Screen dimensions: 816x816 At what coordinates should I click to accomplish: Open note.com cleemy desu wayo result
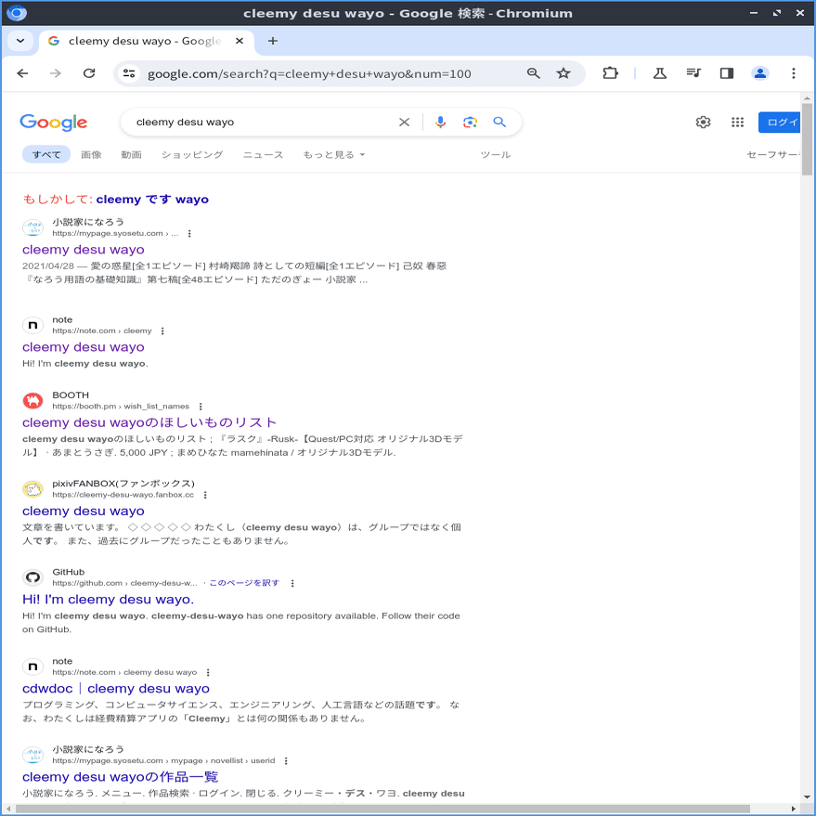(84, 347)
